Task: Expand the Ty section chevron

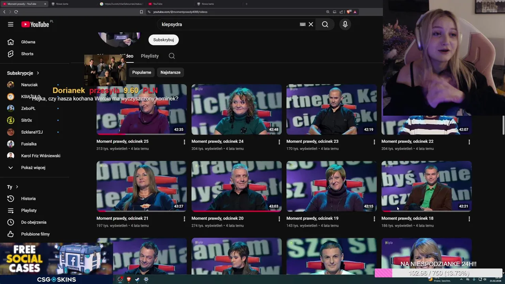Action: 17,187
